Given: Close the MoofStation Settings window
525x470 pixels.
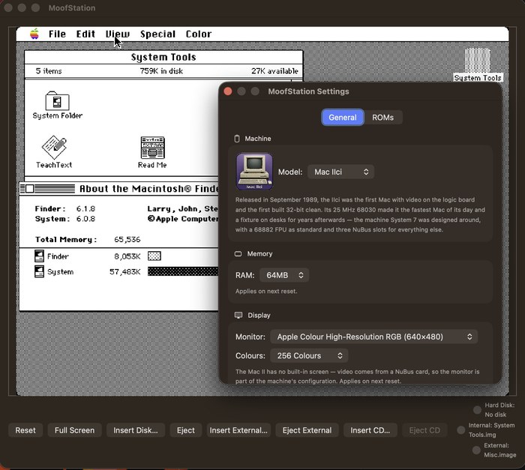Looking at the screenshot, I should [228, 91].
